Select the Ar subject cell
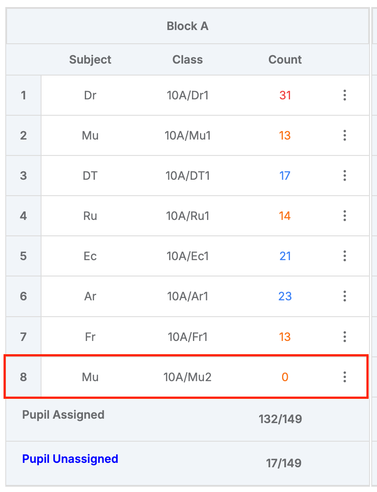 (90, 296)
